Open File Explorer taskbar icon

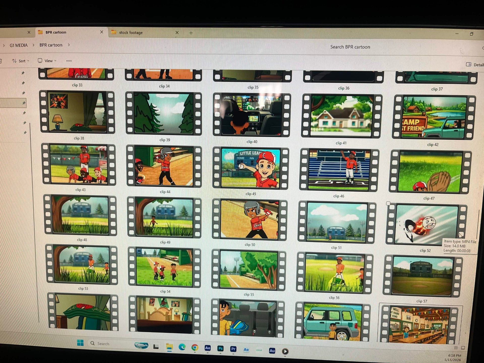169,347
